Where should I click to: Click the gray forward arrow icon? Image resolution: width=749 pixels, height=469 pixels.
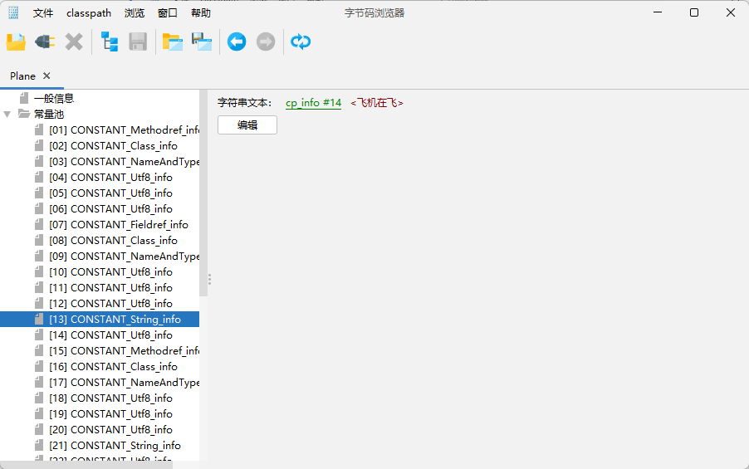tap(266, 42)
